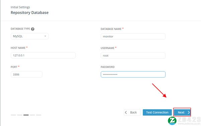Screen dimensions: 201x126
Task: Select the first step progress indicator
Action: point(13,115)
